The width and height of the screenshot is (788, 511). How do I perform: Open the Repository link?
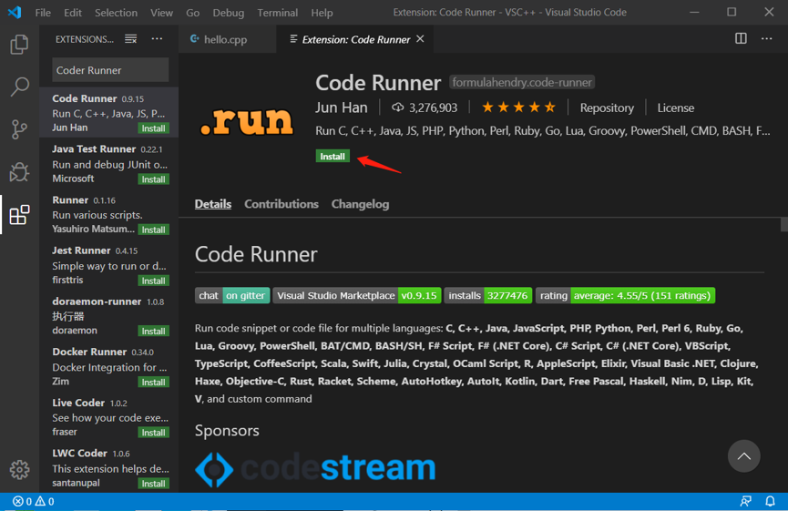click(x=607, y=108)
